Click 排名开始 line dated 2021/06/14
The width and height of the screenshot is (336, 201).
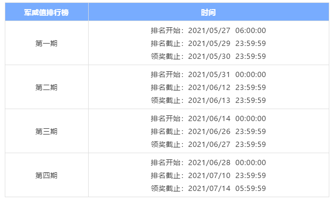tap(208, 119)
